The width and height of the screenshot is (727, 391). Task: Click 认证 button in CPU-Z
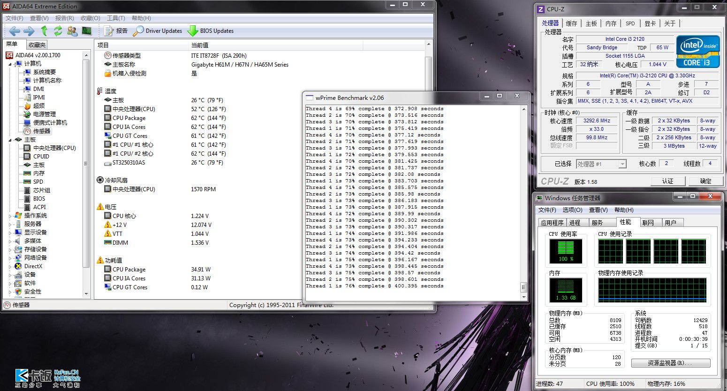coord(667,181)
